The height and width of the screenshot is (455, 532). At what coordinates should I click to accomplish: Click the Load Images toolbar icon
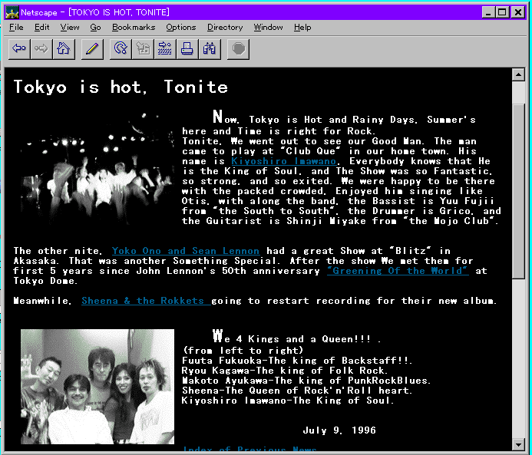[143, 49]
